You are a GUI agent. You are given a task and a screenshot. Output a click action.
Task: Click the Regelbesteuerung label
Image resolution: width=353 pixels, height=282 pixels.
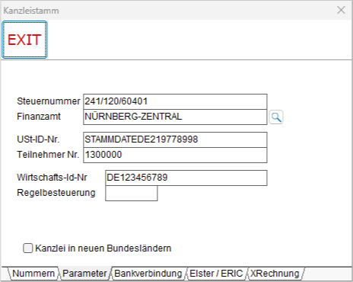pyautogui.click(x=56, y=193)
